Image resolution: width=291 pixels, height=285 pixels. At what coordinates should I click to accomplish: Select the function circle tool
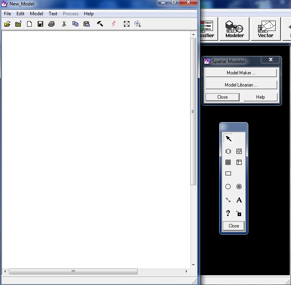(x=228, y=186)
